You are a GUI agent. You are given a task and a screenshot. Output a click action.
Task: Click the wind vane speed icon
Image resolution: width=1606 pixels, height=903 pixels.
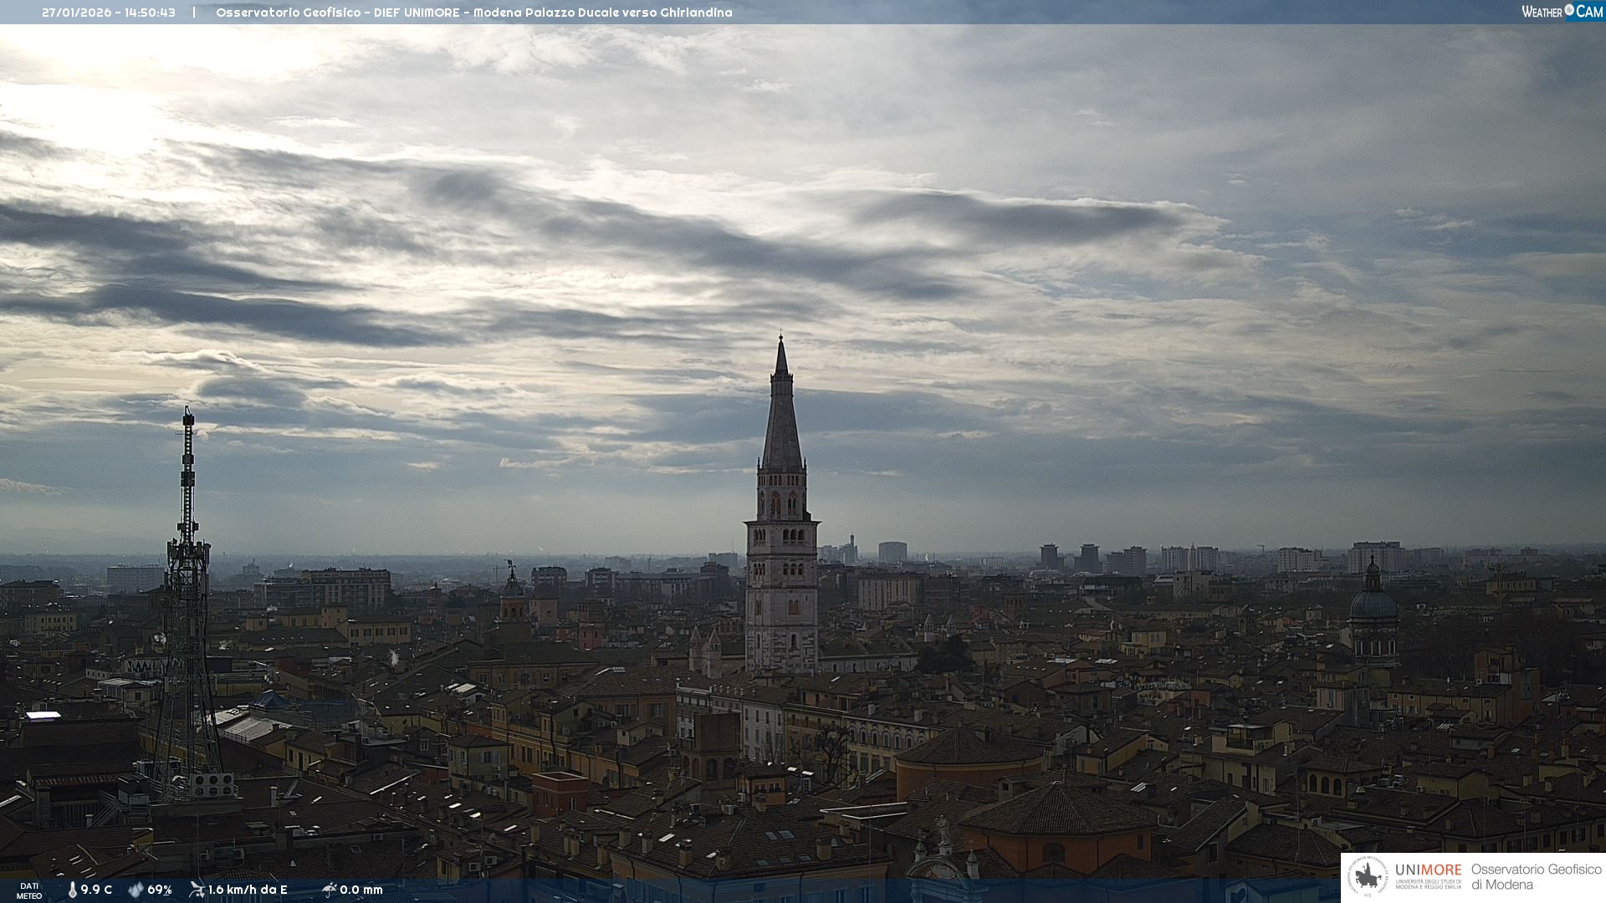tap(197, 890)
